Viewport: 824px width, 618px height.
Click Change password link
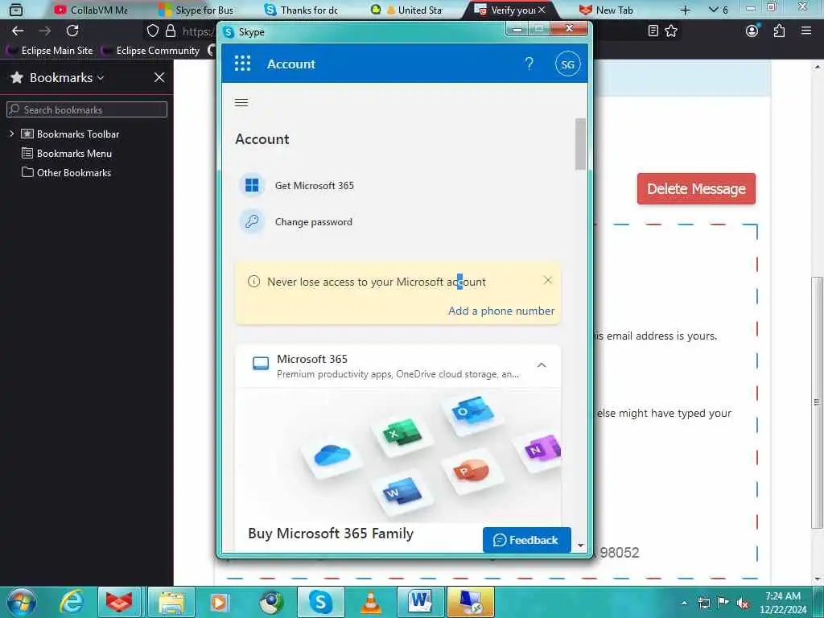(314, 222)
